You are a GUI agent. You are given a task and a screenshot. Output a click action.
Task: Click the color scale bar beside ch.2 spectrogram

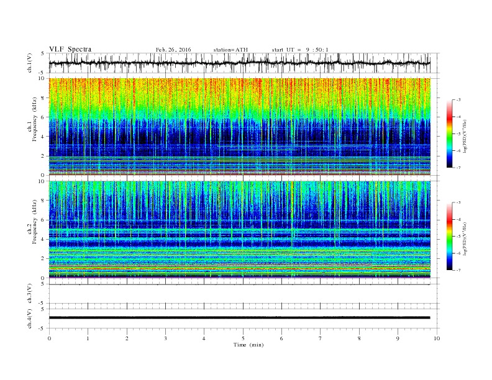[449, 237]
